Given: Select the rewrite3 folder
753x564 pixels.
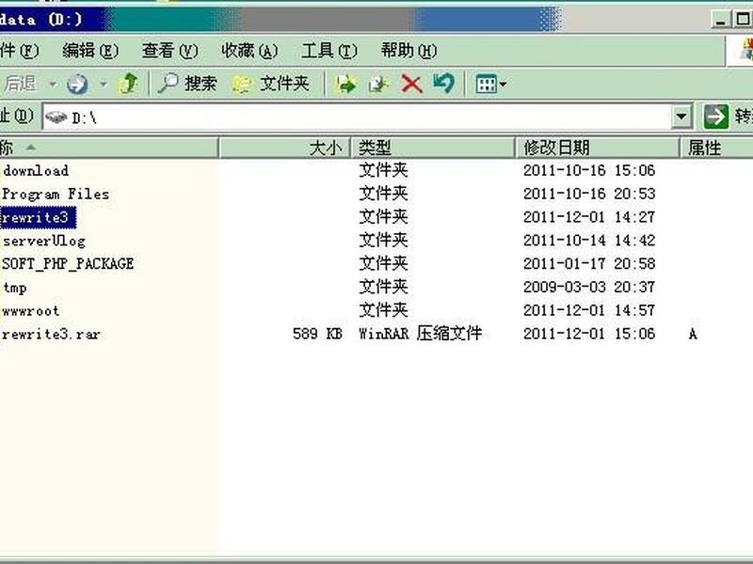Looking at the screenshot, I should click(38, 218).
